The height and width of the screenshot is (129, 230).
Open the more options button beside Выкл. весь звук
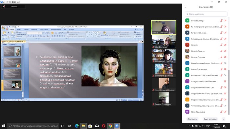pos(223,119)
